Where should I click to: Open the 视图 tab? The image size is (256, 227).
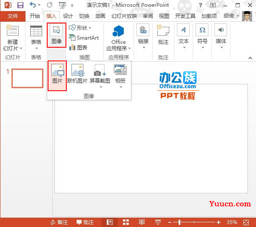[164, 16]
